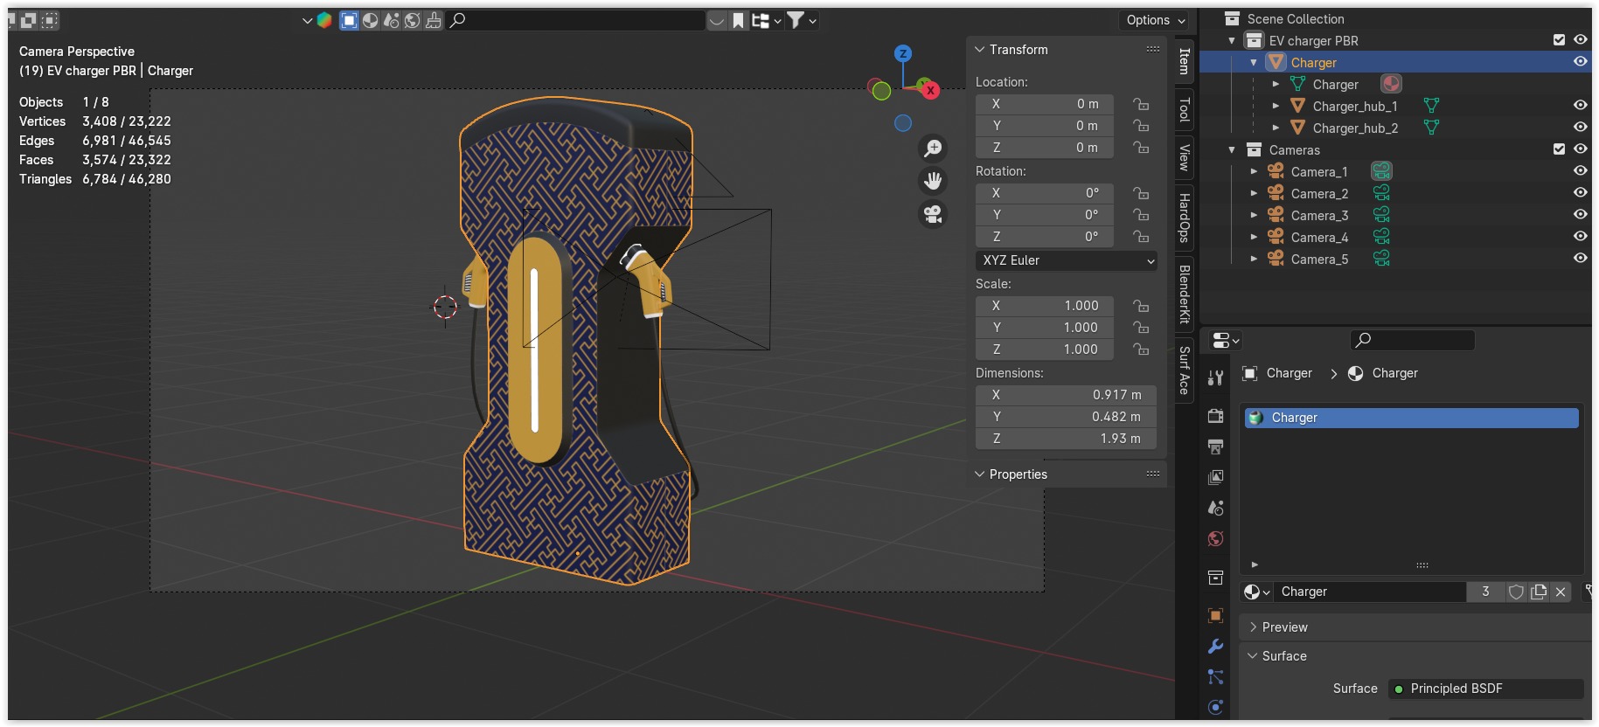This screenshot has height=727, width=1599.
Task: Click the blue Z axis gizmo handle
Action: (x=903, y=53)
